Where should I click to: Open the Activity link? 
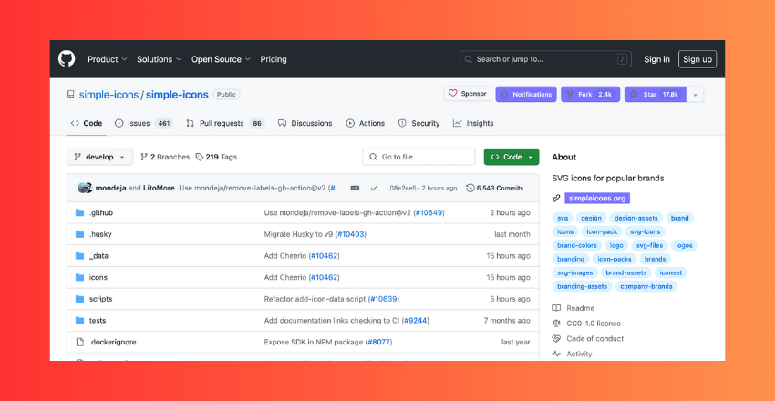click(x=579, y=355)
